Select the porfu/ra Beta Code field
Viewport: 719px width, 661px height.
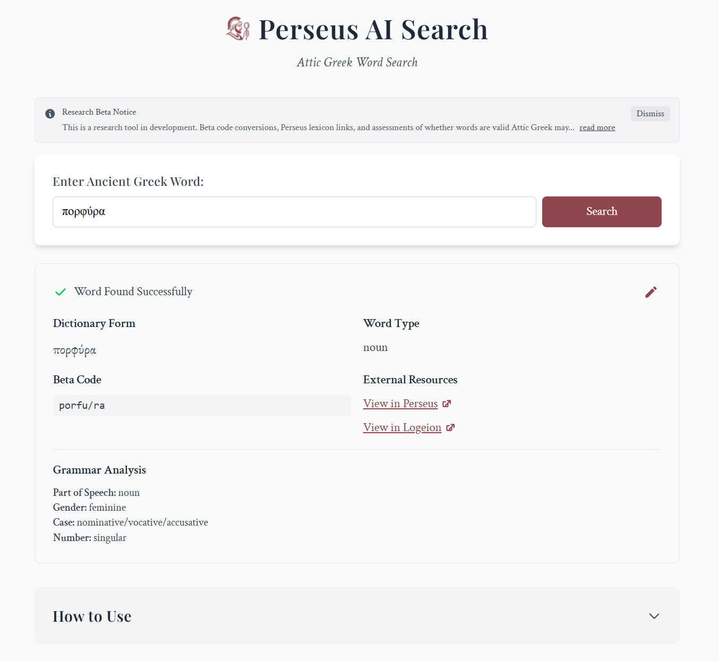[x=202, y=405]
